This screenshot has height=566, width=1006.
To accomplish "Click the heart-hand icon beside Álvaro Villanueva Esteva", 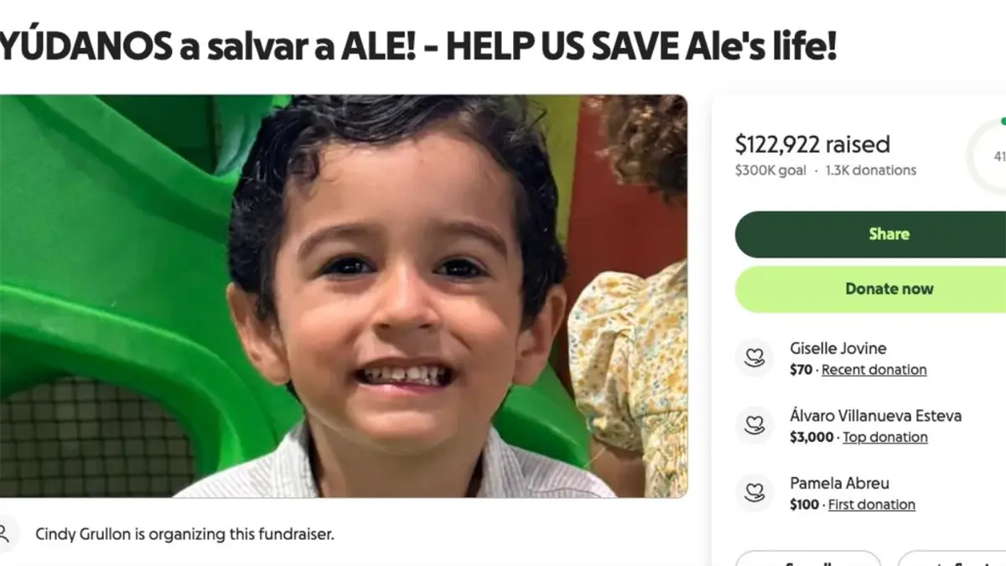I will point(754,425).
